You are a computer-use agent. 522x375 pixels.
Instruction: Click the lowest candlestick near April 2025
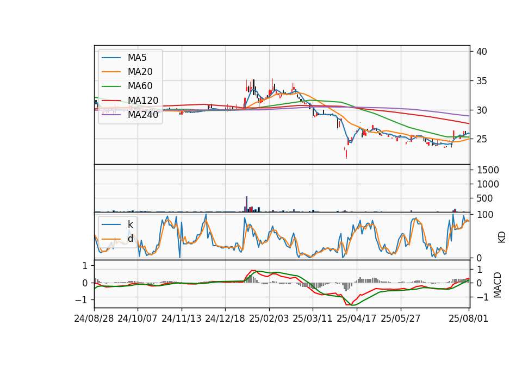pos(346,154)
